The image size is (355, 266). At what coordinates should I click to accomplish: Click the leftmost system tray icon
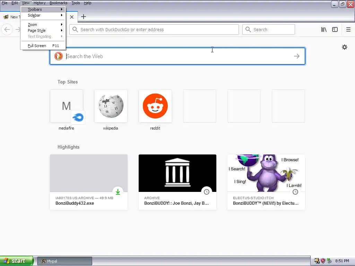coord(317,261)
